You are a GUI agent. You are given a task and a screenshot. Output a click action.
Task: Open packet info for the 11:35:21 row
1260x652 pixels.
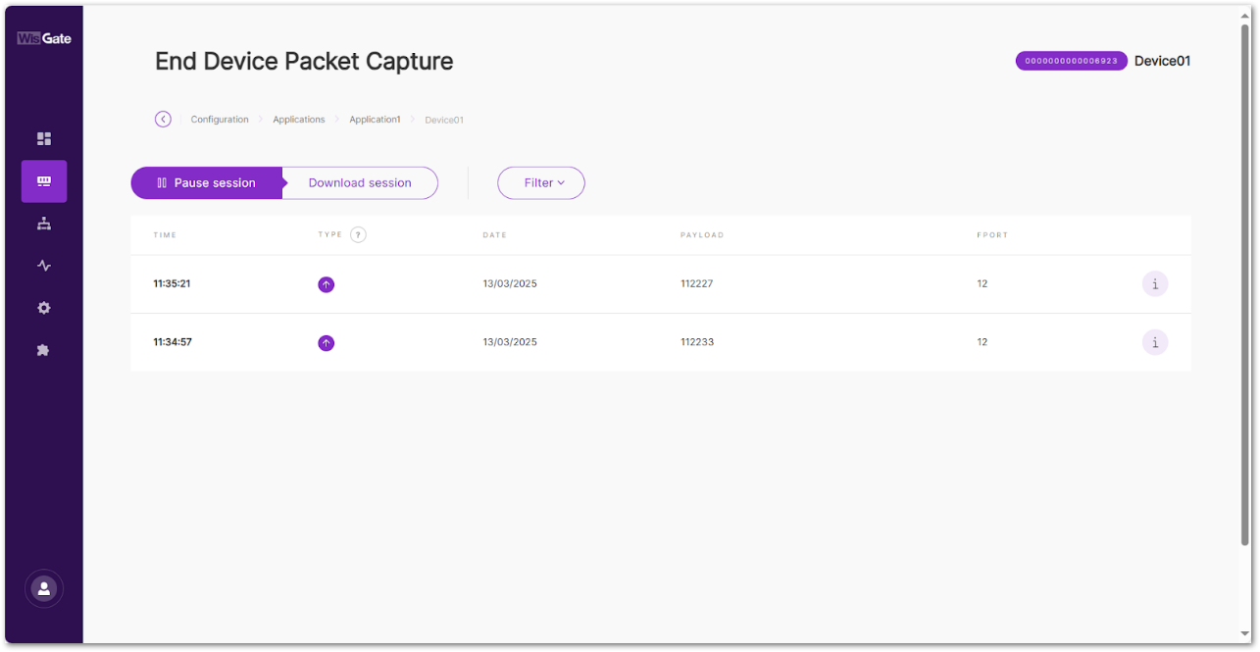(x=1155, y=283)
